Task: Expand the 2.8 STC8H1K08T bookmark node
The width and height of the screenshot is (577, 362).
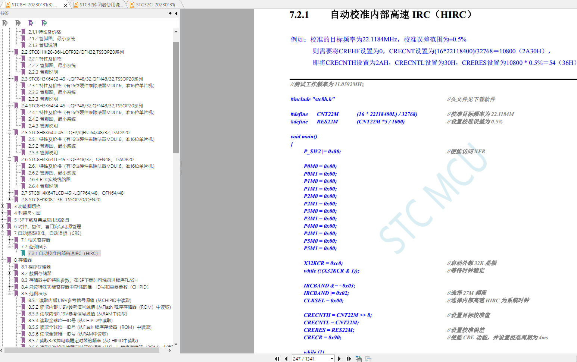Action: [10, 199]
